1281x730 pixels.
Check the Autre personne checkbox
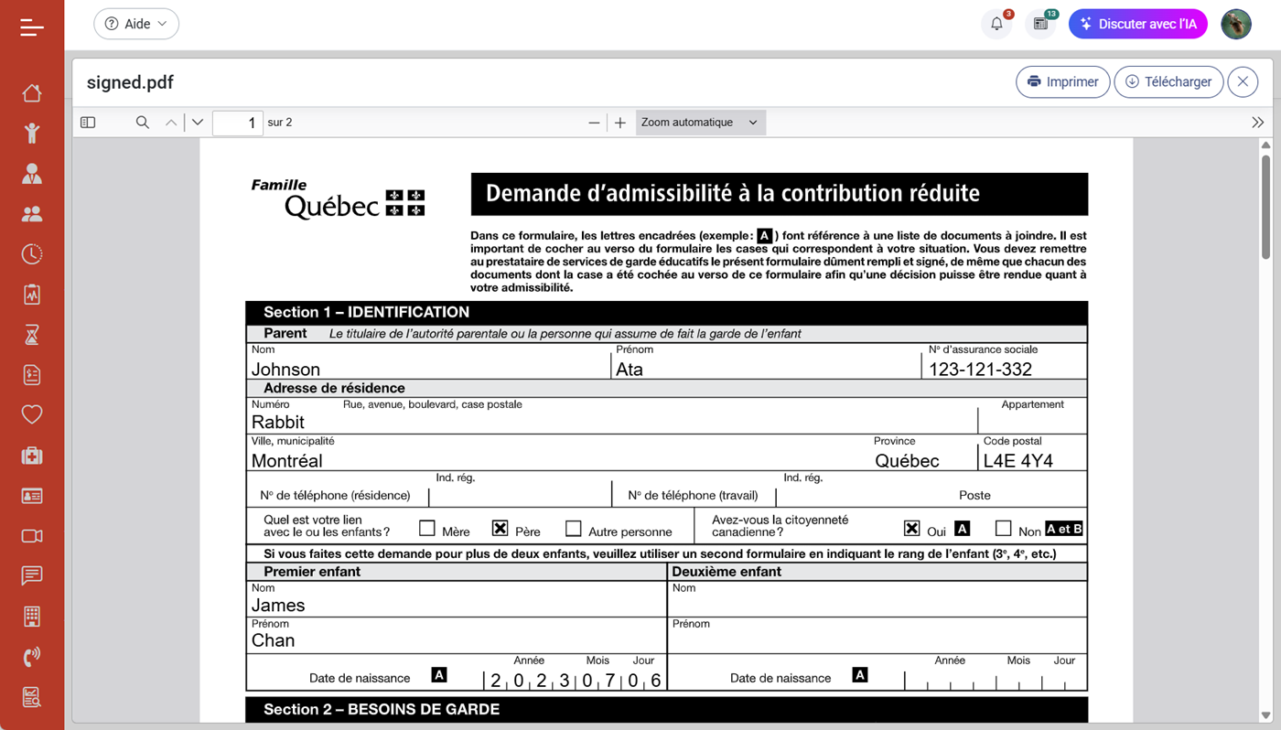coord(574,528)
